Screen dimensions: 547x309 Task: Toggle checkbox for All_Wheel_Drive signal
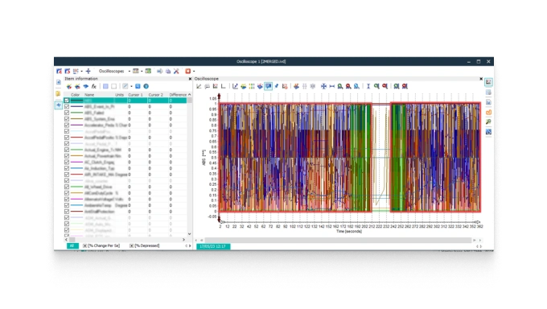pyautogui.click(x=67, y=187)
